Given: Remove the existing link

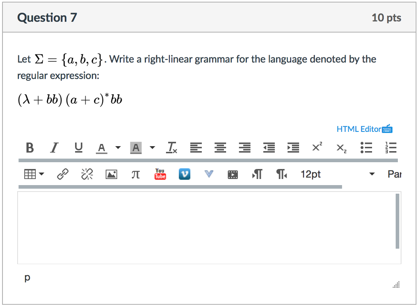Looking at the screenshot, I should [x=87, y=174].
